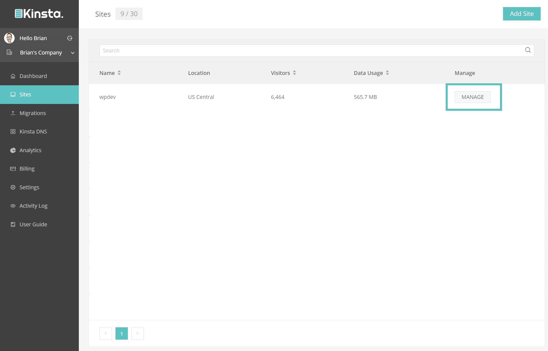
Task: Click the Dashboard home icon
Action: (x=13, y=76)
